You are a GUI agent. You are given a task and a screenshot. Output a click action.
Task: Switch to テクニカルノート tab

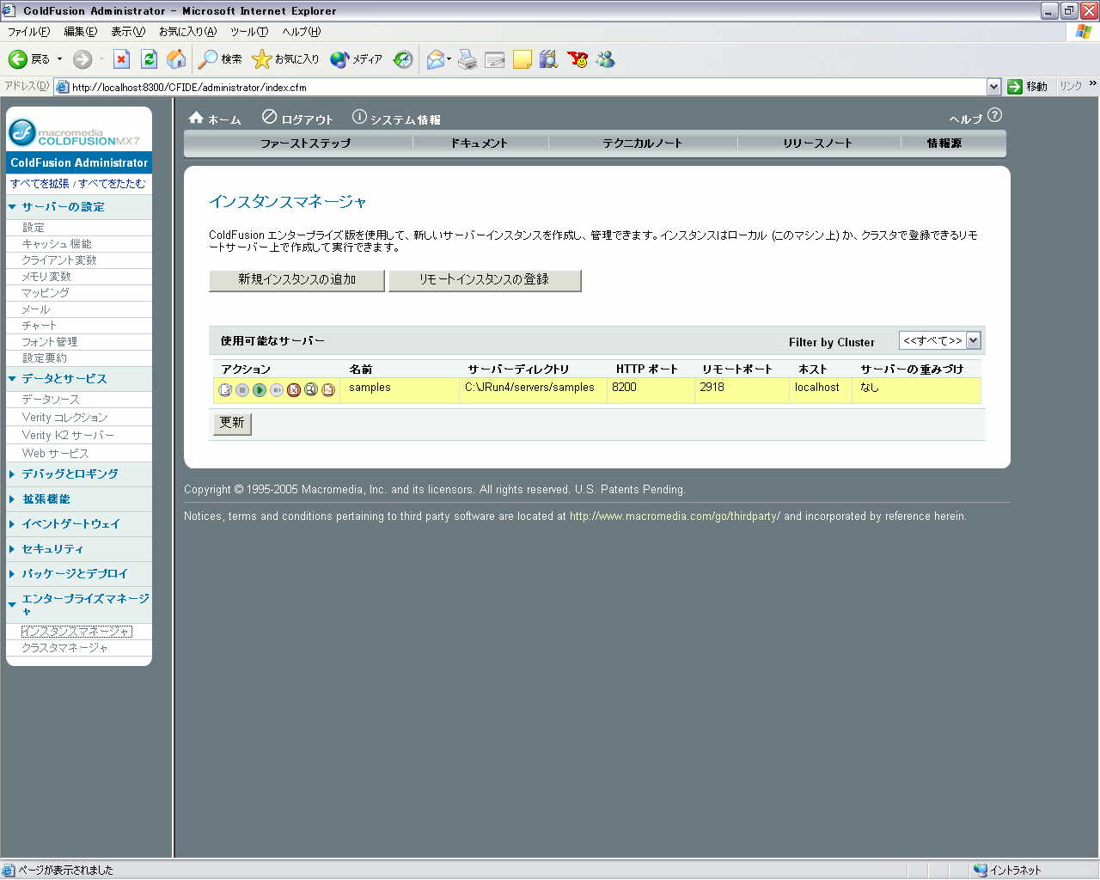(642, 144)
